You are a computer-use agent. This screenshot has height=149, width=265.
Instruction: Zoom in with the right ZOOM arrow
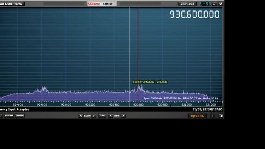point(94,116)
